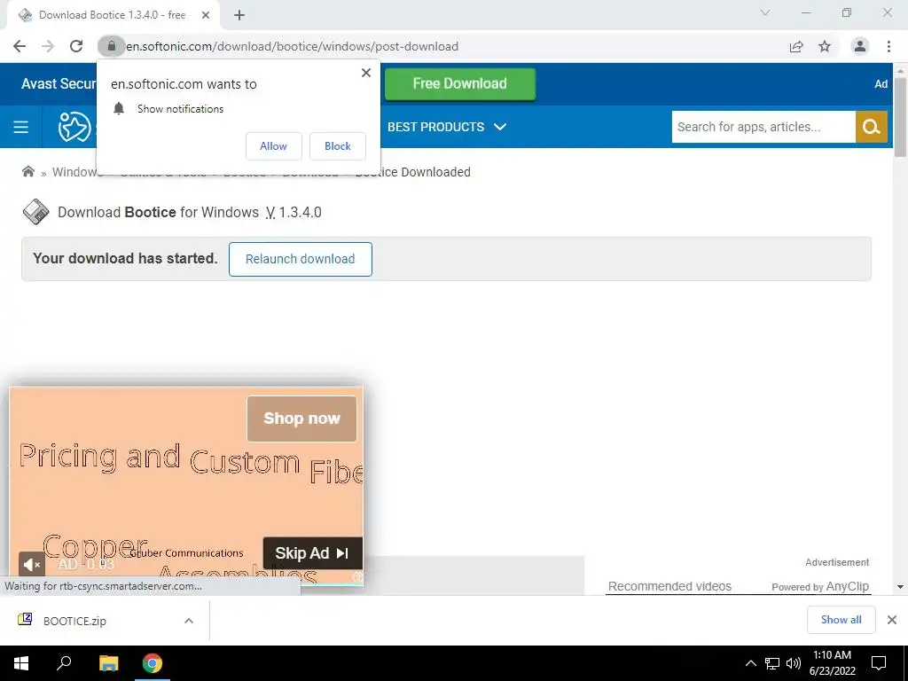908x681 pixels.
Task: Open the Softonic hamburger menu
Action: [21, 127]
